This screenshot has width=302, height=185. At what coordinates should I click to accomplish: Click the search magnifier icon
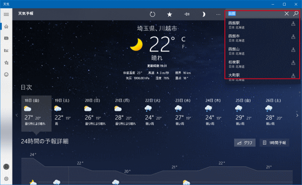click(295, 13)
